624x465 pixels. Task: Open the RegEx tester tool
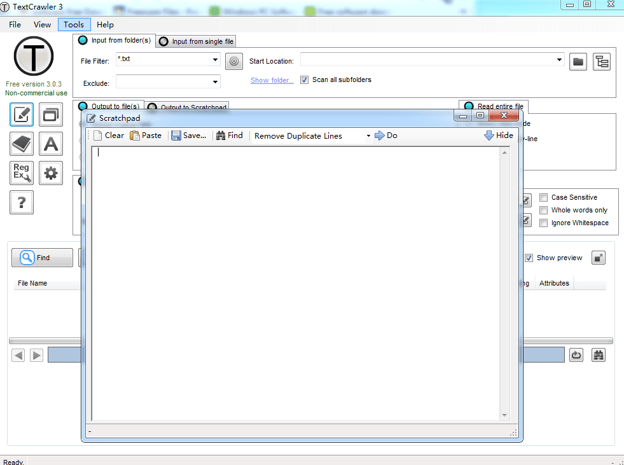[x=22, y=173]
